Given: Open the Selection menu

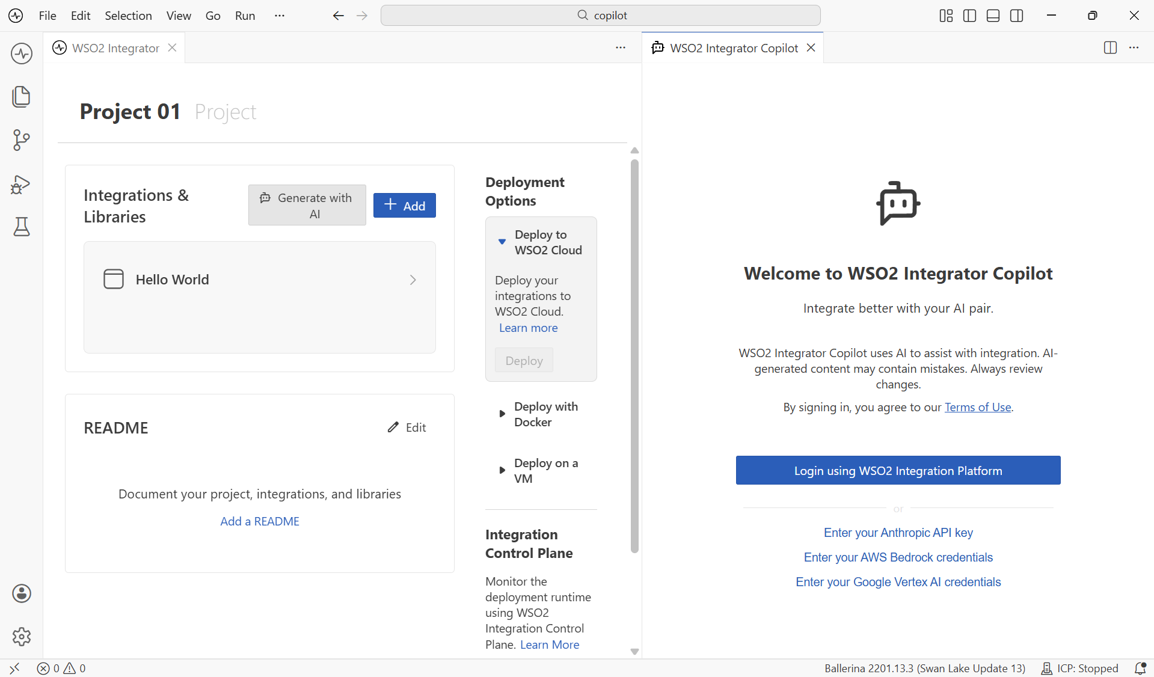Looking at the screenshot, I should coord(128,16).
